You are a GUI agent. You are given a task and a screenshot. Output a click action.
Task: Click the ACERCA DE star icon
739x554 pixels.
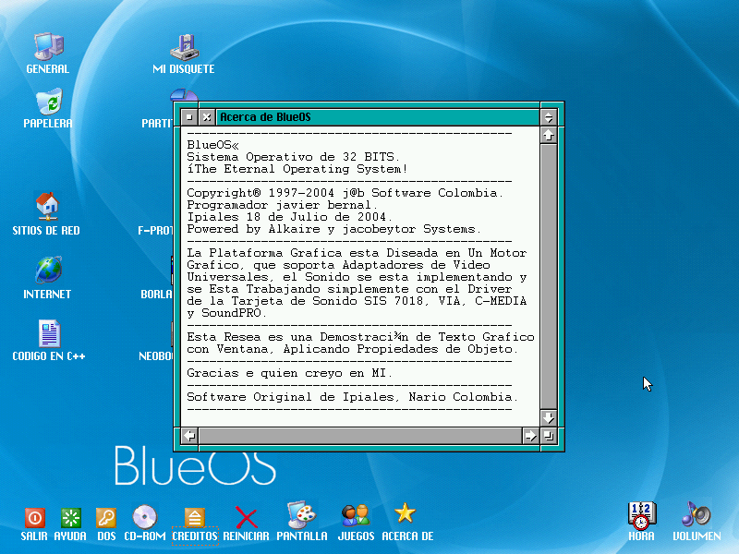pos(405,513)
